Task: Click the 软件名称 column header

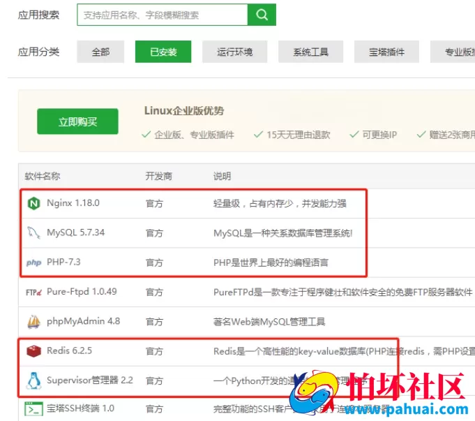Action: point(43,176)
